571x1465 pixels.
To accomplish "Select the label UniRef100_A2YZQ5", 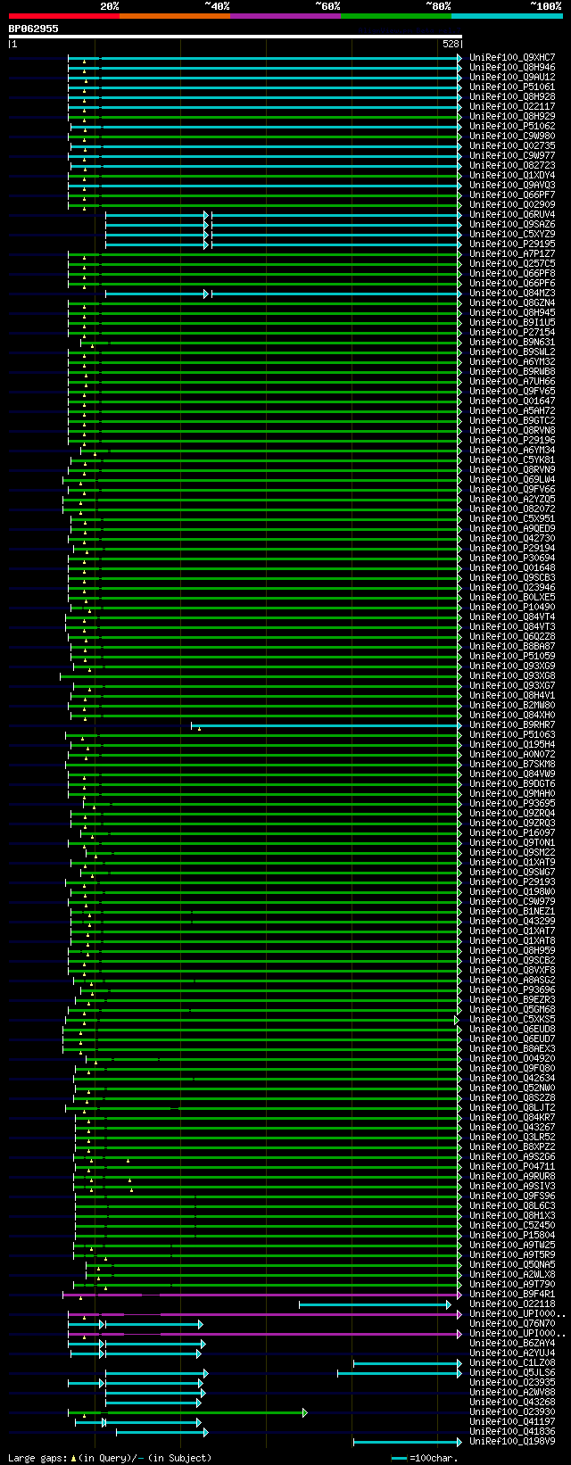I will (x=512, y=499).
